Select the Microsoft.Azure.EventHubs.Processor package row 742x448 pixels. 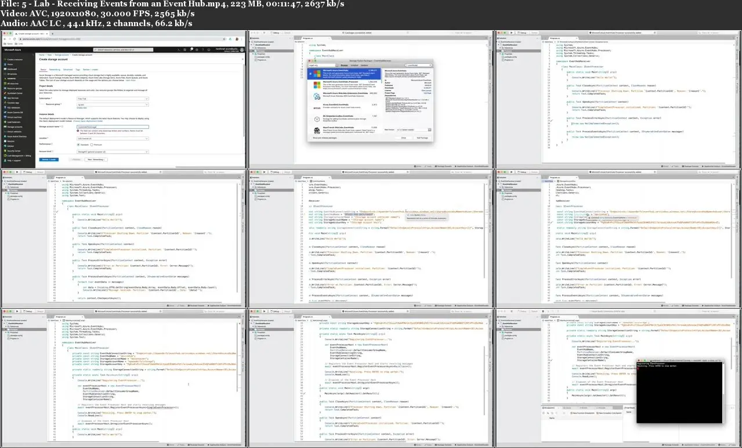pyautogui.click(x=344, y=85)
